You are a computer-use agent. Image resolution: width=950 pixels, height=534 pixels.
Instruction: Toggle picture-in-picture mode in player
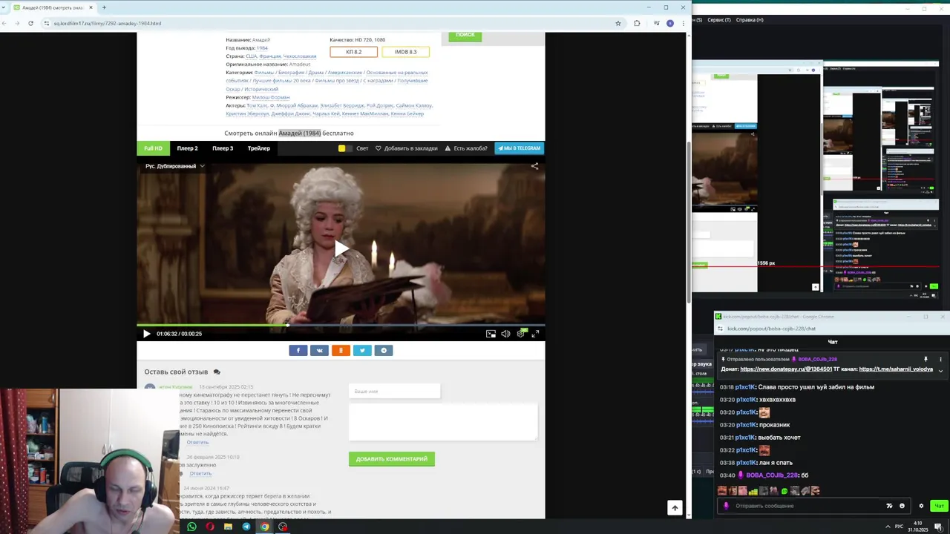(x=491, y=334)
